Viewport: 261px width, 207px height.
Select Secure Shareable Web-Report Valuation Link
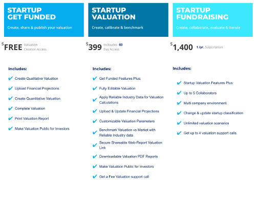coord(130,145)
